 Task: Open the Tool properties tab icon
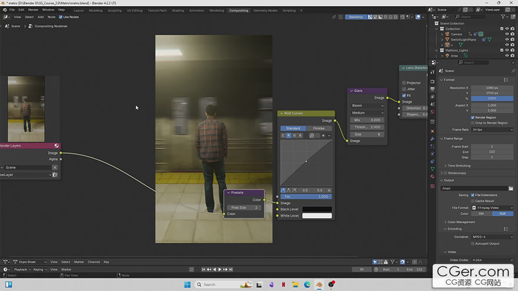(x=433, y=72)
